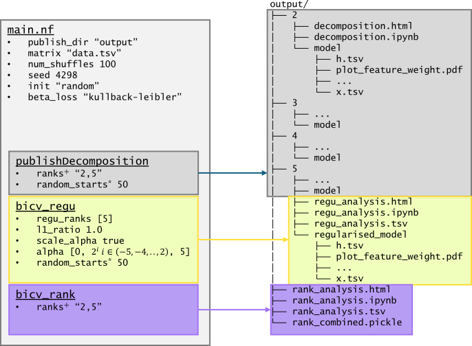The width and height of the screenshot is (472, 346).
Task: Click the bicv_regu heading
Action: [x=45, y=207]
